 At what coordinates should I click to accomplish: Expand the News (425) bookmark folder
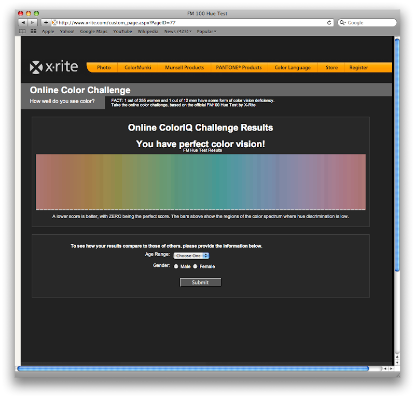[178, 31]
